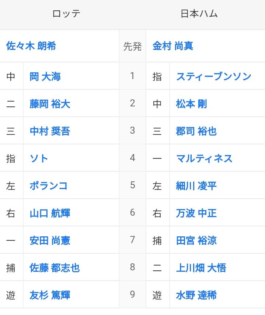Open スティーブンソン player link
Viewport: 265px width, 315px height.
point(214,76)
